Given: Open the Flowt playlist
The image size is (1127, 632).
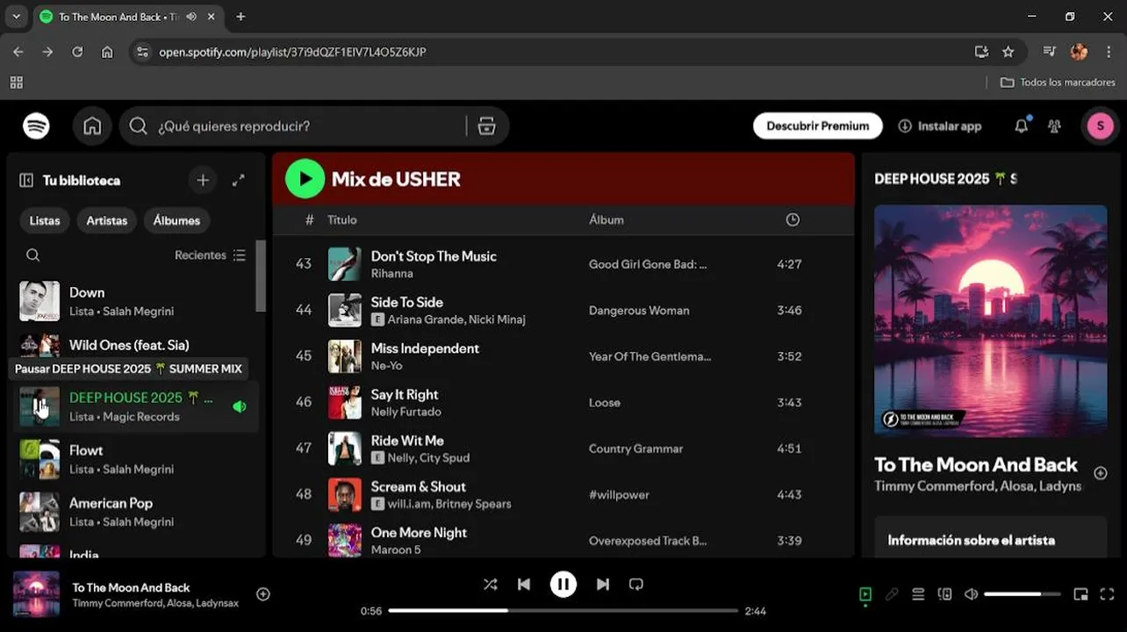Looking at the screenshot, I should point(136,459).
